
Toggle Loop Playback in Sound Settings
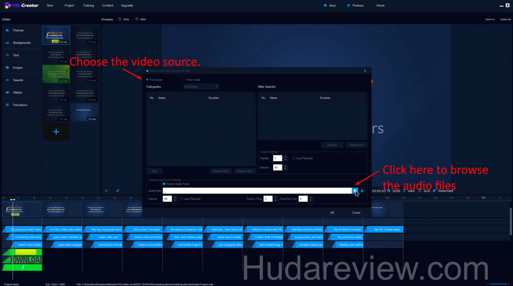click(293, 158)
